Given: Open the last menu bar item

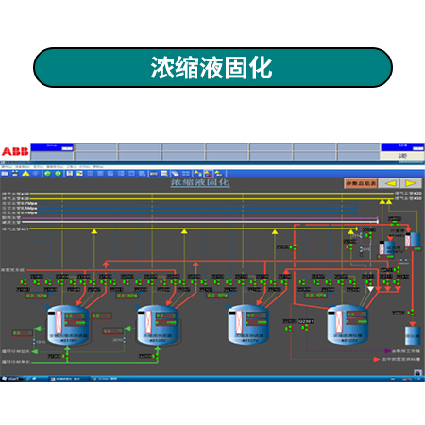Looking at the screenshot, I should 98,166.
